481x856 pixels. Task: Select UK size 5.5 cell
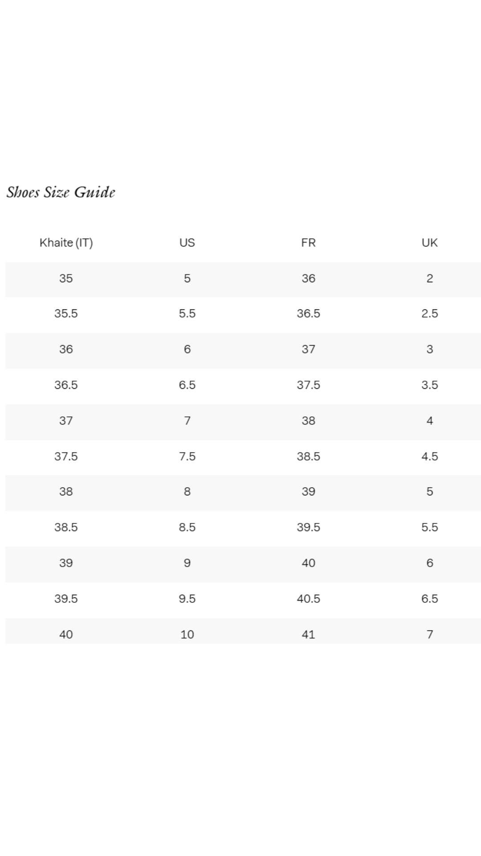coord(429,527)
